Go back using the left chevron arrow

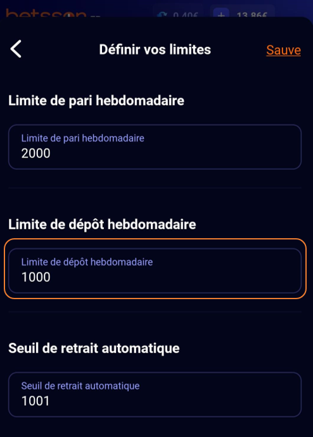(16, 49)
